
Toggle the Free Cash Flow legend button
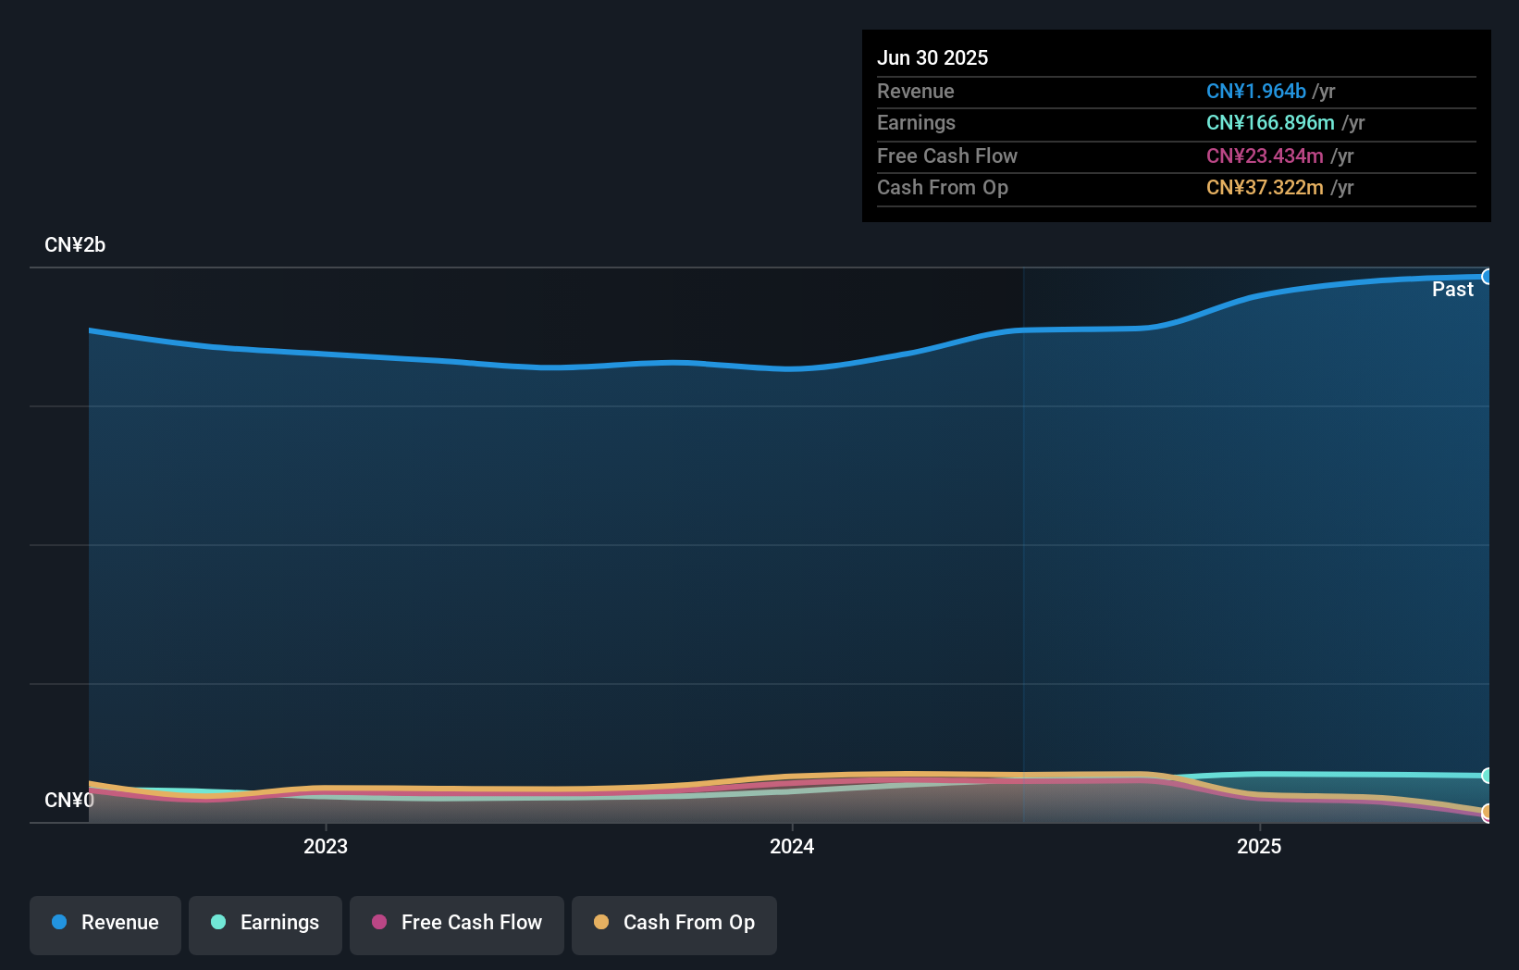click(457, 925)
